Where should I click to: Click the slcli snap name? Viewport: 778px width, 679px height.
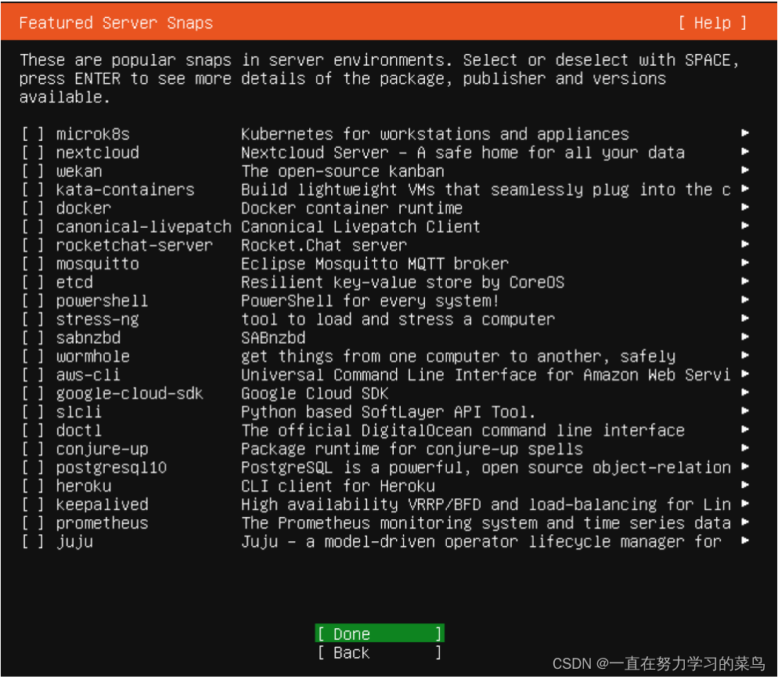(x=78, y=412)
